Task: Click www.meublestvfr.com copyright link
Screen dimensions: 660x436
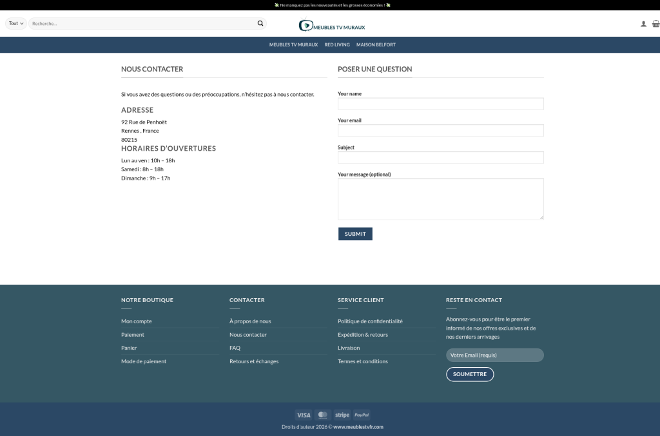Action: pyautogui.click(x=358, y=427)
